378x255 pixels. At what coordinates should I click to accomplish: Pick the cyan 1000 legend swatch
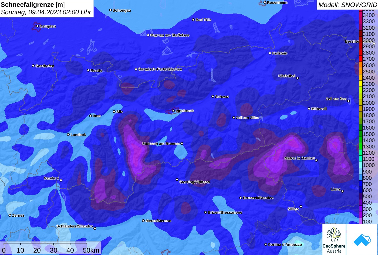(360, 165)
